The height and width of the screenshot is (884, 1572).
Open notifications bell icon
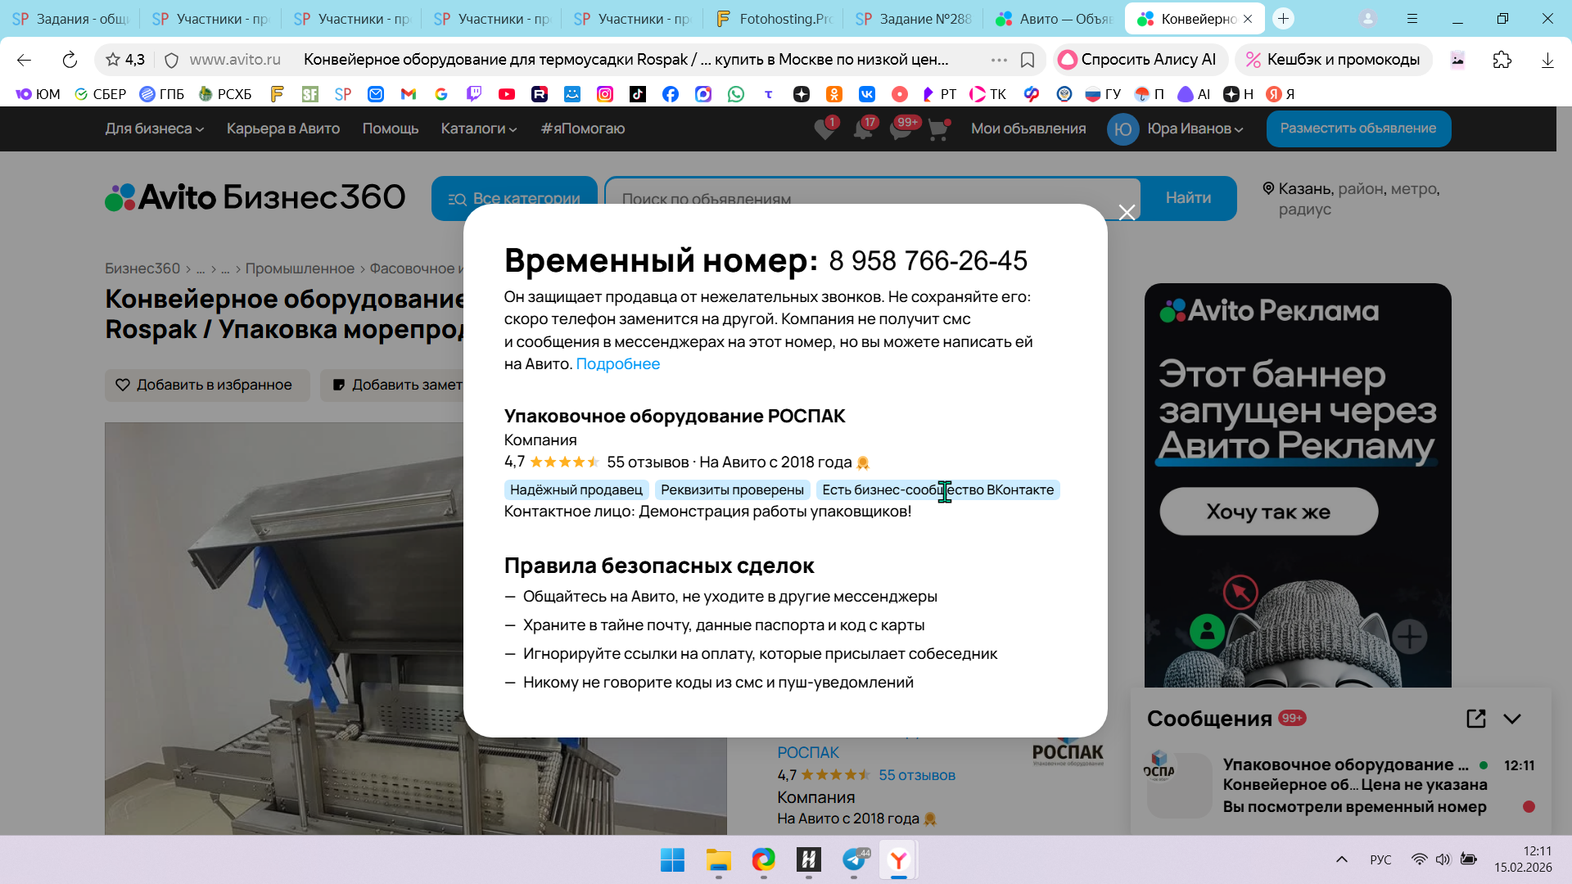click(863, 129)
